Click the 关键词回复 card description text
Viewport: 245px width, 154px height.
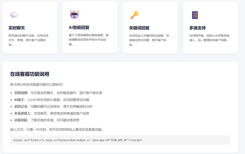coord(149,40)
